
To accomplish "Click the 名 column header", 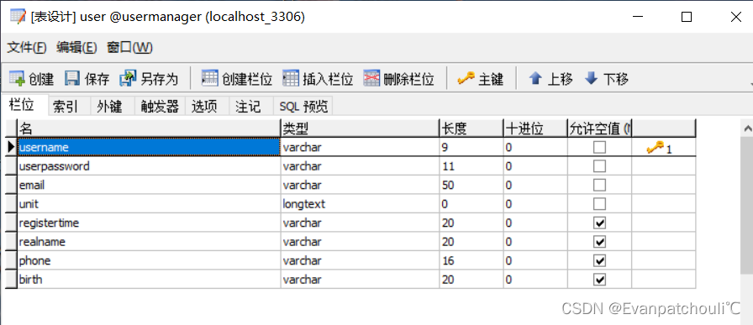I will (x=149, y=128).
